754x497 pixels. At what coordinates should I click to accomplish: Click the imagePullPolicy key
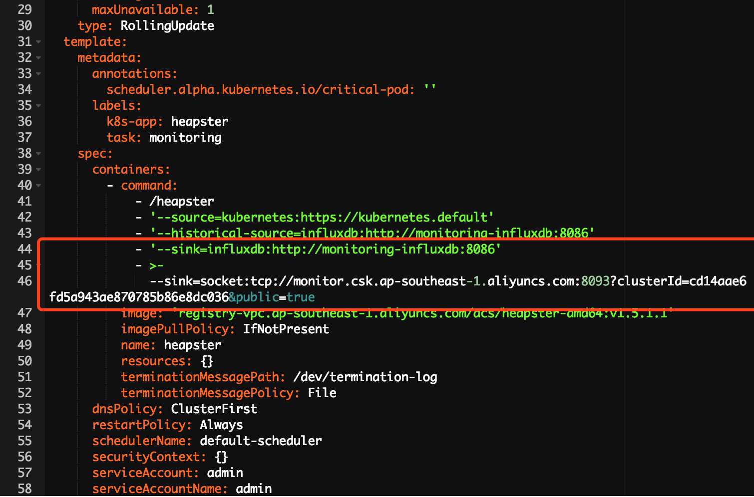(178, 329)
